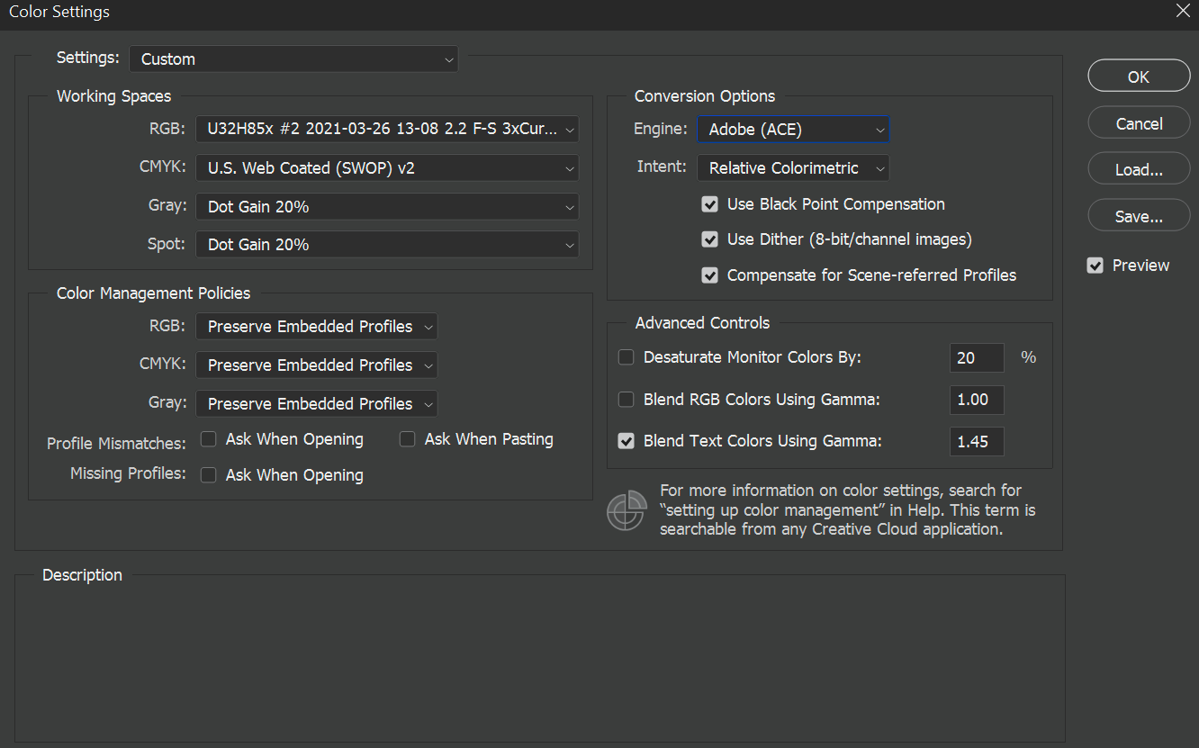Toggle the Preview checkbox

[x=1095, y=265]
